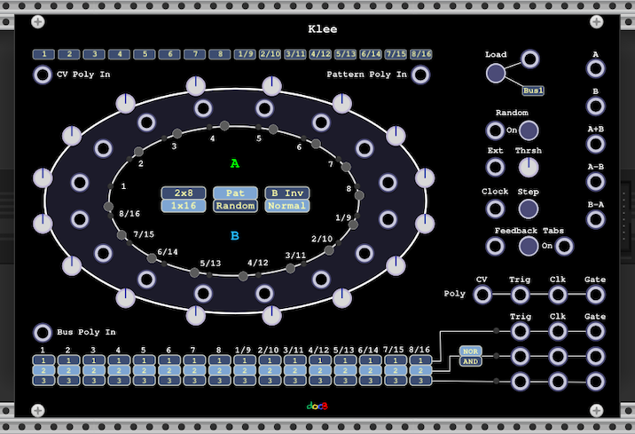Click the CV Poly In jack

[43, 75]
